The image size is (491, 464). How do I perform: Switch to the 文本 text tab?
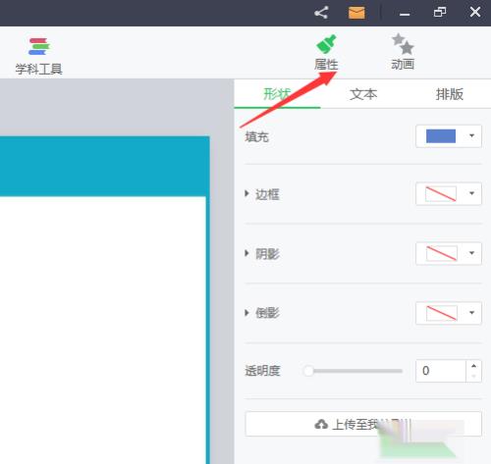pyautogui.click(x=363, y=94)
